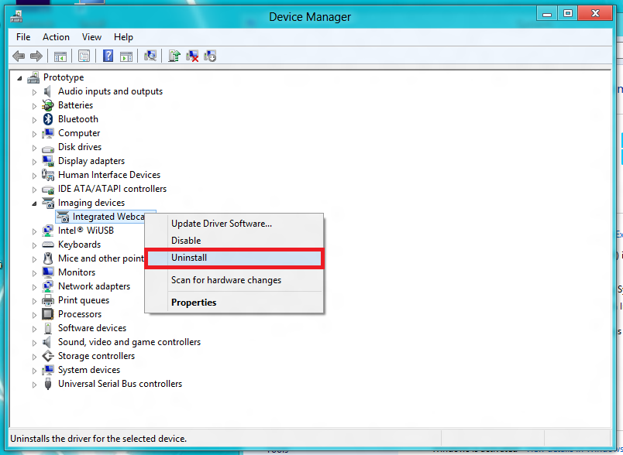Viewport: 623px width, 455px height.
Task: Click the Print queues printer icon
Action: click(48, 300)
